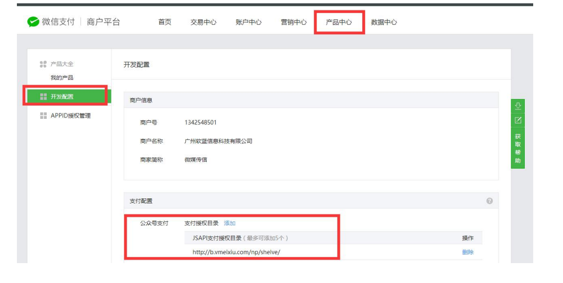563x283 pixels.
Task: Click the APPID授权管理 grid icon
Action: pos(43,116)
